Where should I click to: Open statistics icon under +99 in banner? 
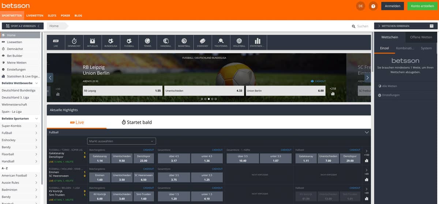click(x=58, y=94)
